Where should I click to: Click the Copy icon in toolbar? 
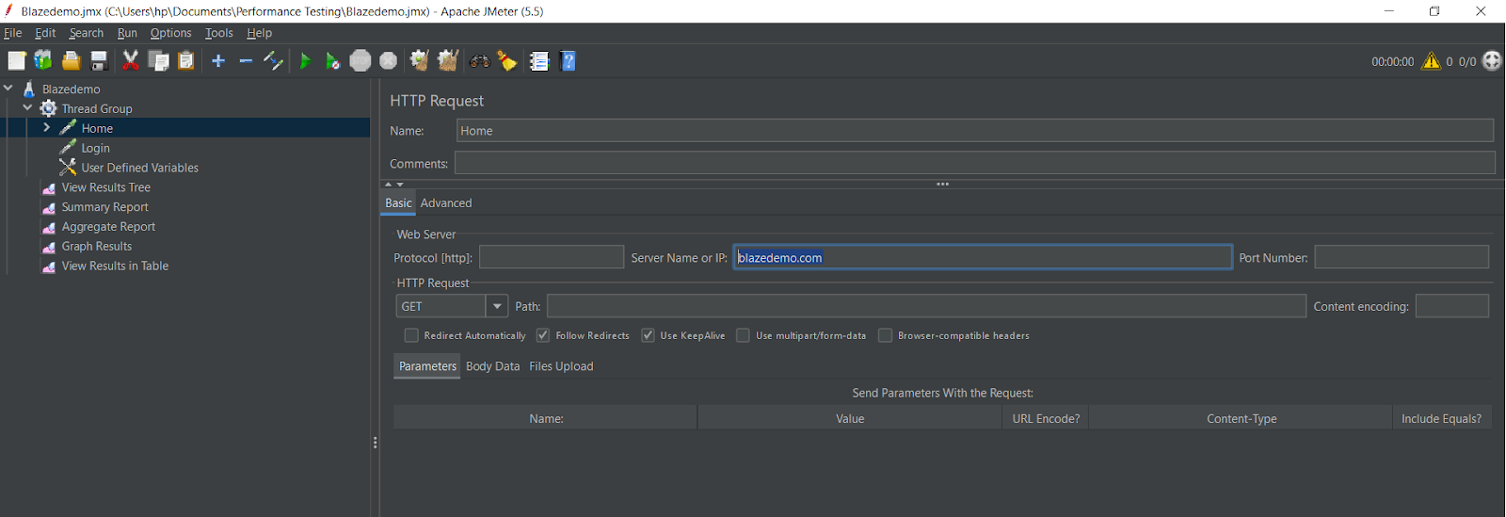159,61
